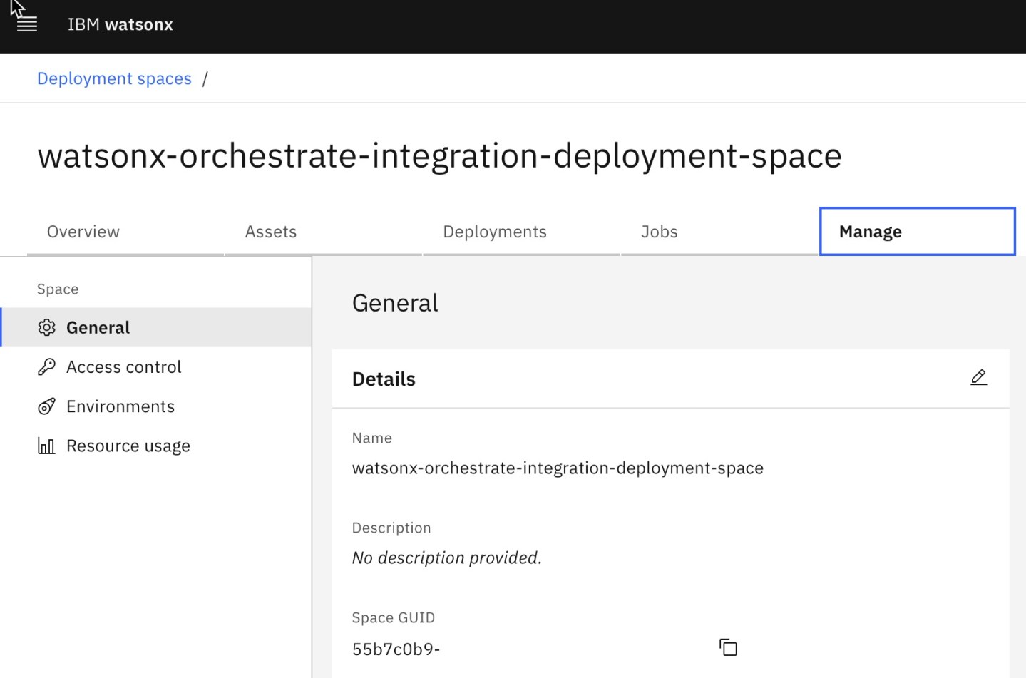Click the key icon beside Access control
The height and width of the screenshot is (678, 1026).
tap(46, 366)
